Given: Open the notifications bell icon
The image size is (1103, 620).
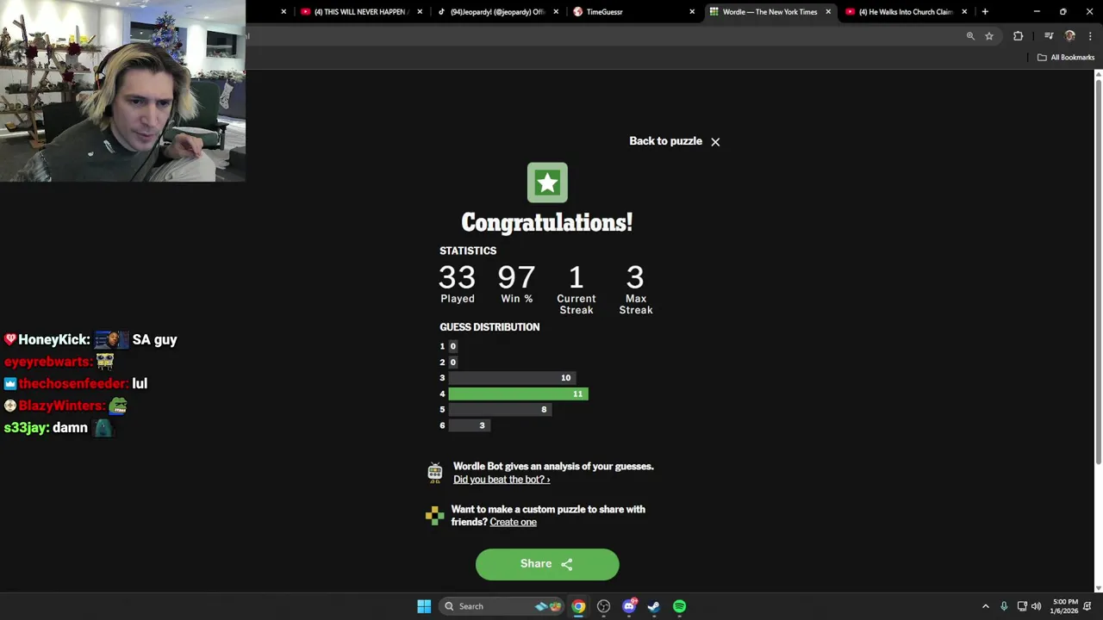Looking at the screenshot, I should click(x=1088, y=606).
